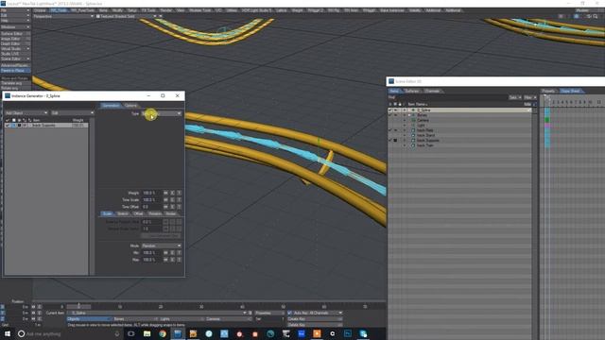The image size is (605, 340).
Task: Click the envelope E button beside Min
Action: pyautogui.click(x=172, y=252)
